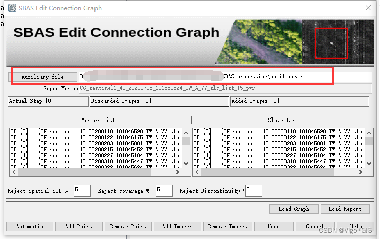380x239 pixels.
Task: Select ID [2] in the Slave List
Action: [279, 144]
